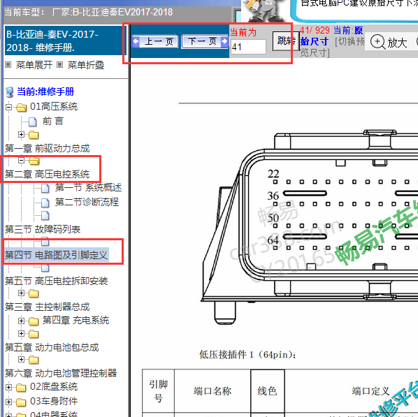Go to next page with 下一页 button
Image resolution: width=418 pixels, height=417 pixels.
(x=205, y=41)
